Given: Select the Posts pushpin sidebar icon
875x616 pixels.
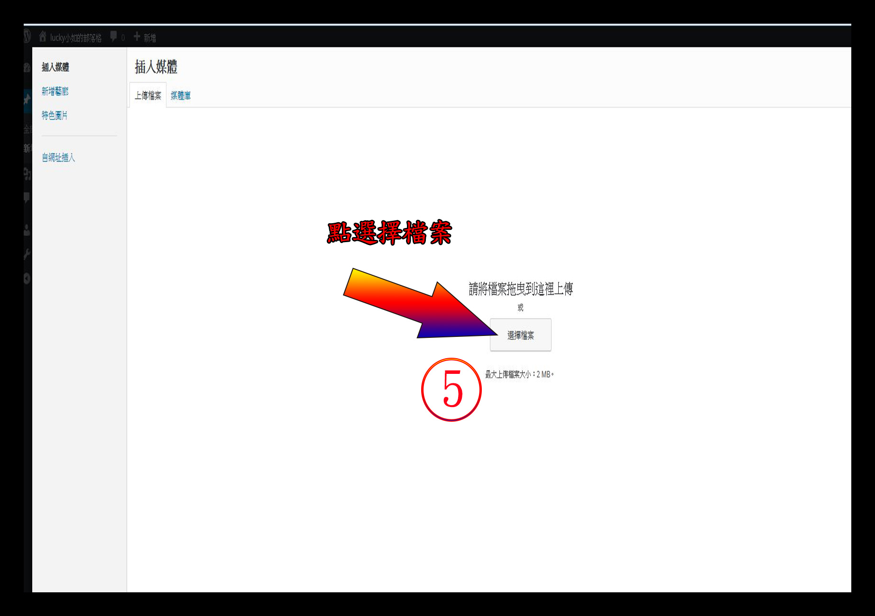Looking at the screenshot, I should [x=27, y=99].
